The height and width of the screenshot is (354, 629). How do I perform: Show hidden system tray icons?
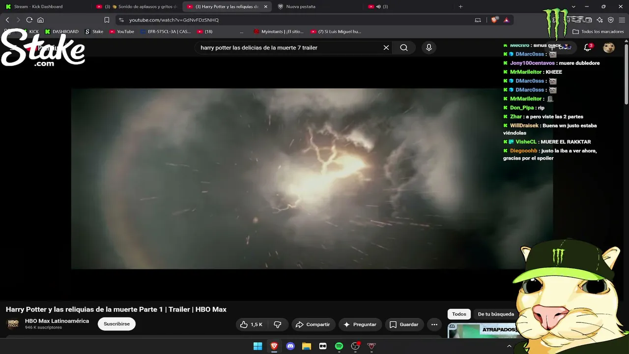509,346
